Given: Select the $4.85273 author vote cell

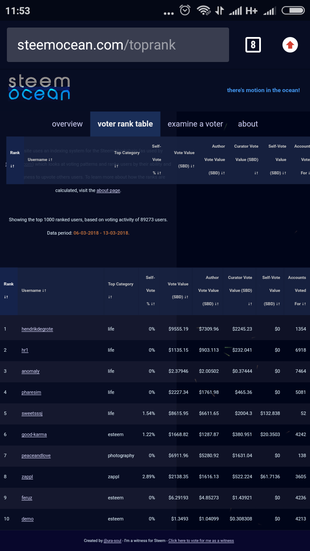Looking at the screenshot, I should point(209,498).
